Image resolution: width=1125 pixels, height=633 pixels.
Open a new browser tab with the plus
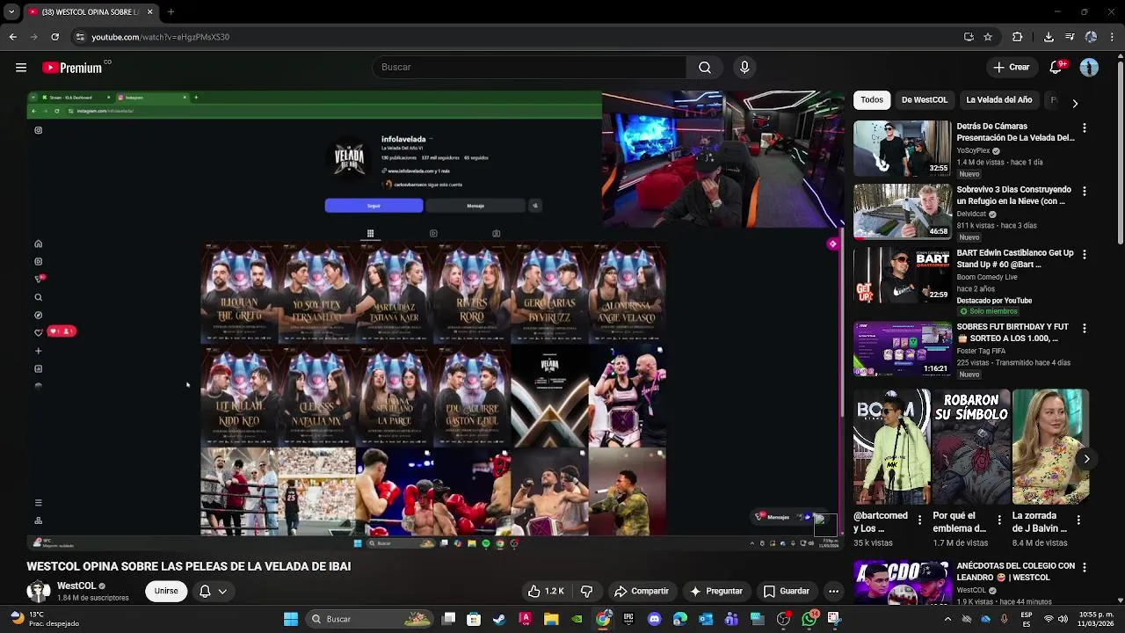pos(171,12)
